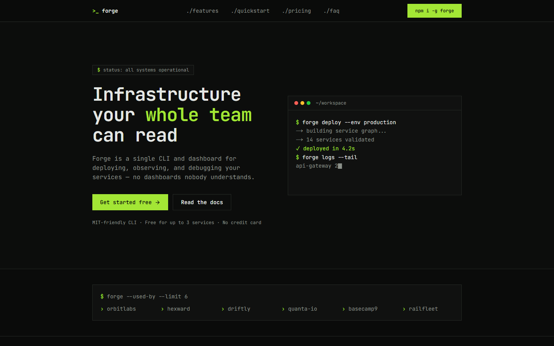This screenshot has width=554, height=346.
Task: Click the yellow terminal window dot
Action: (x=302, y=103)
